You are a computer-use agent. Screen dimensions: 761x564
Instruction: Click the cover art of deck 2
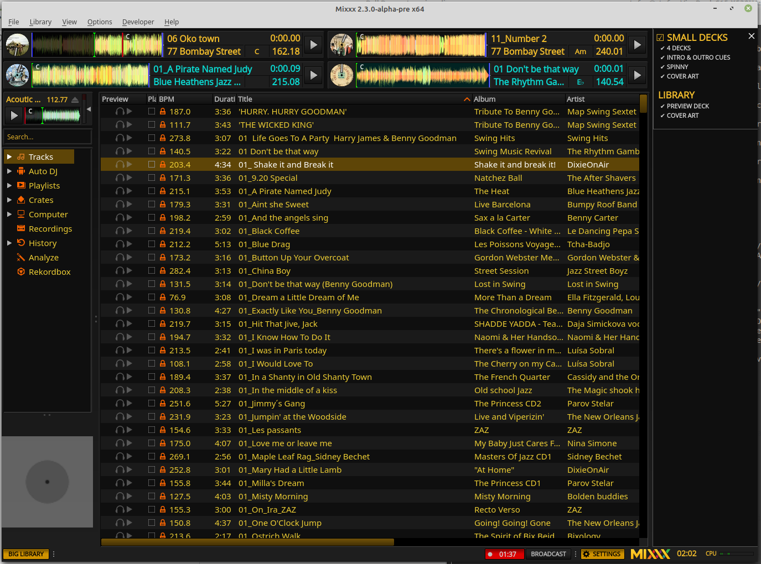pos(341,45)
